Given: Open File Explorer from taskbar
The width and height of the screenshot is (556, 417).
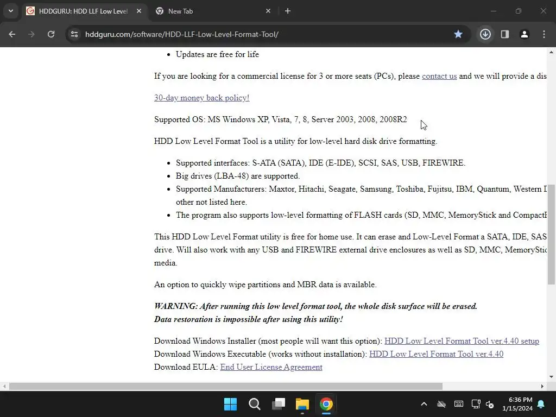Looking at the screenshot, I should [x=302, y=404].
